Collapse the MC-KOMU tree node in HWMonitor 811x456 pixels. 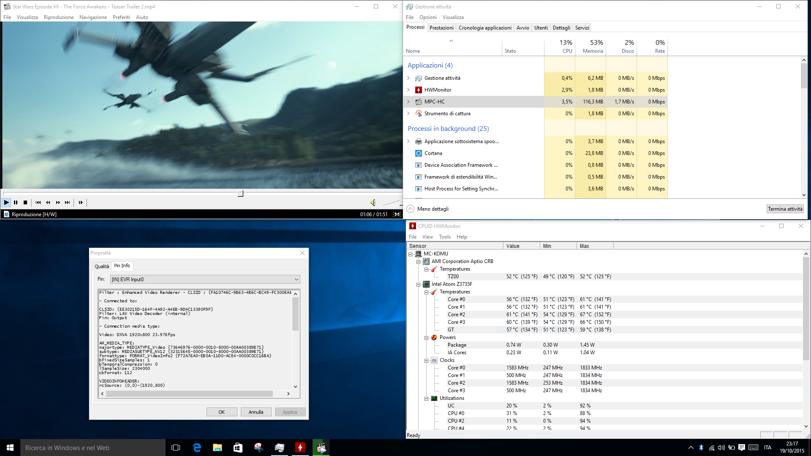410,254
